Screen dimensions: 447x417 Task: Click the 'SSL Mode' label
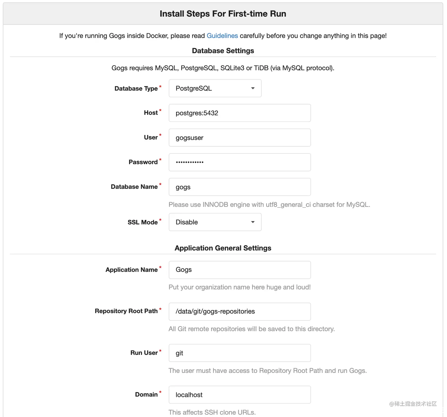(142, 222)
